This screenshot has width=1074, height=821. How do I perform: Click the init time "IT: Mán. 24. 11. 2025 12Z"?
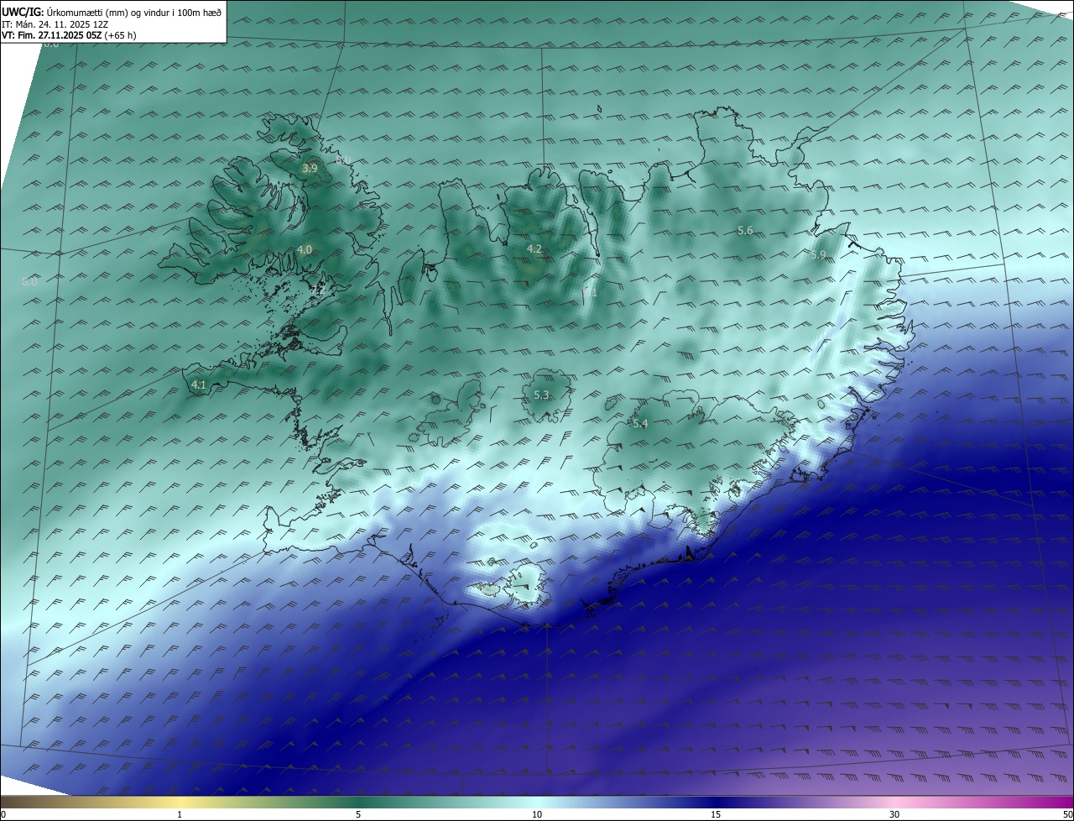pyautogui.click(x=55, y=24)
